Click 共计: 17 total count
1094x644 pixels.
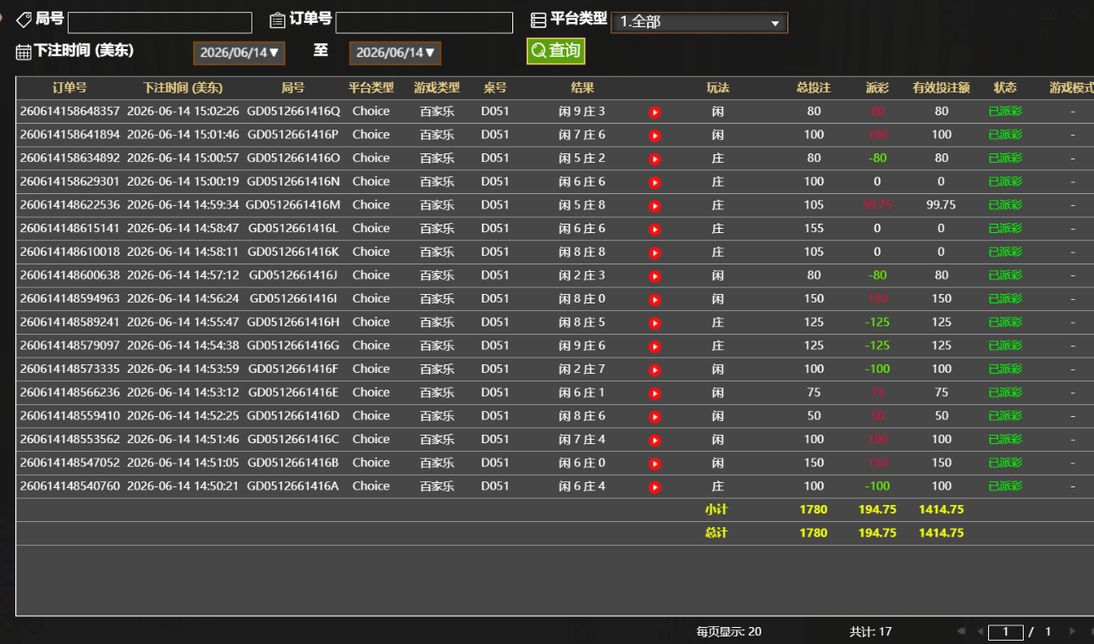pyautogui.click(x=870, y=631)
